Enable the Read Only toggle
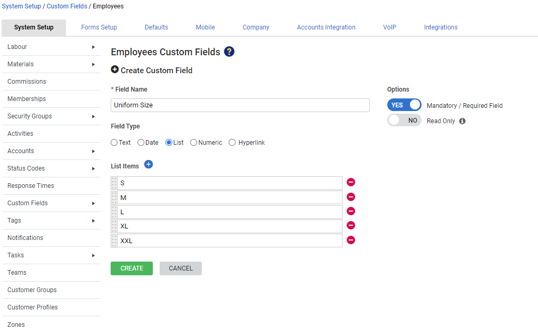538x330 pixels. pyautogui.click(x=404, y=121)
